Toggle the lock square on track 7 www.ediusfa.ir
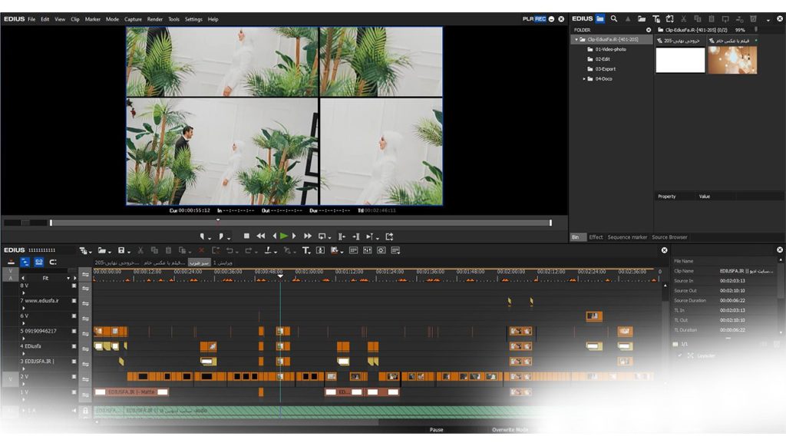786x446 pixels. click(74, 301)
